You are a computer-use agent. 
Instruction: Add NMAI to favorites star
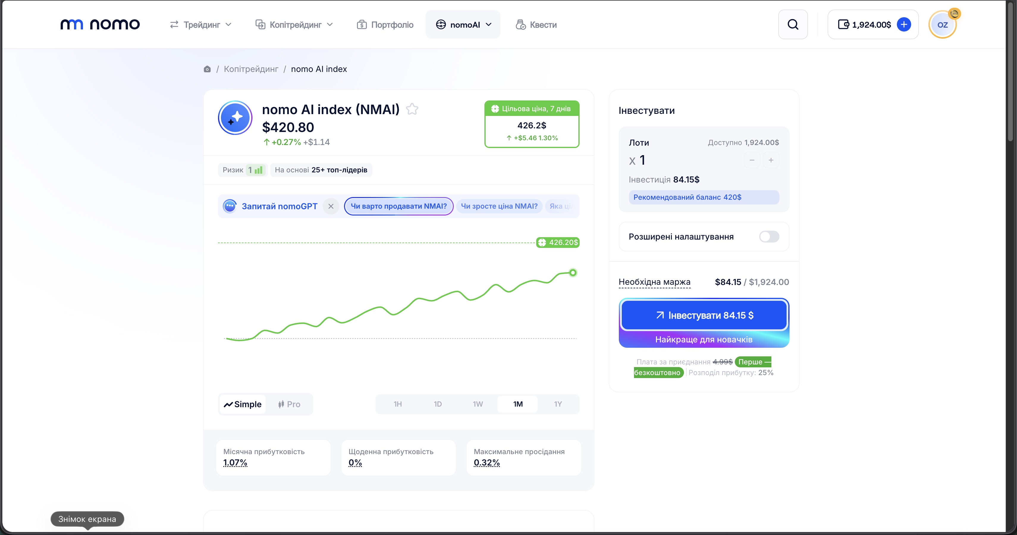tap(412, 109)
